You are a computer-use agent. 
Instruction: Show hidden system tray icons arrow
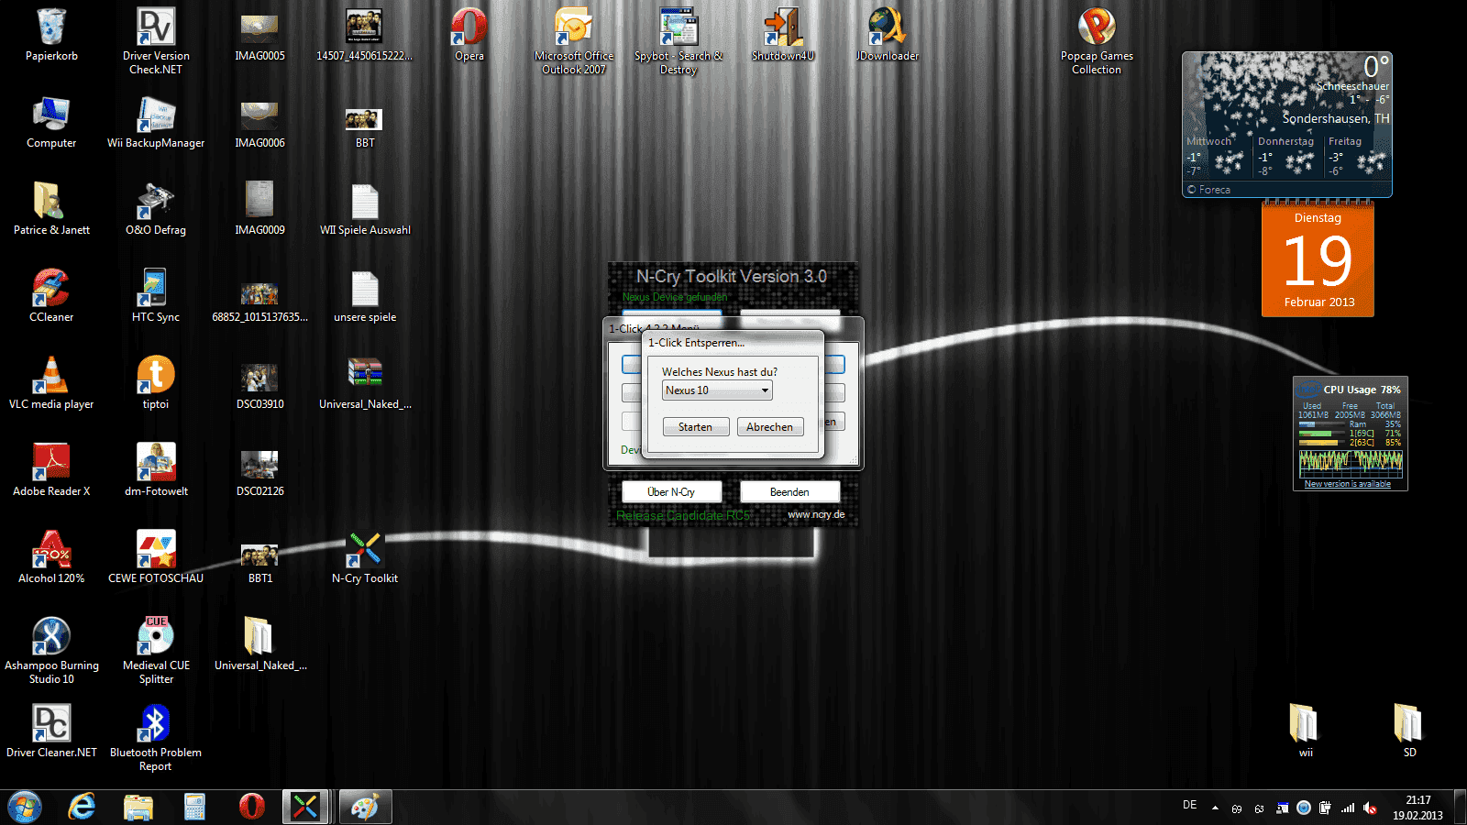[1215, 808]
